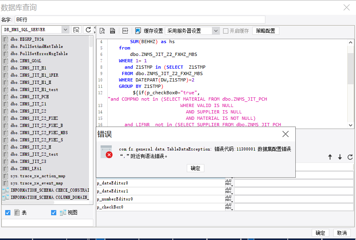Click the 名字 input field

[140, 20]
